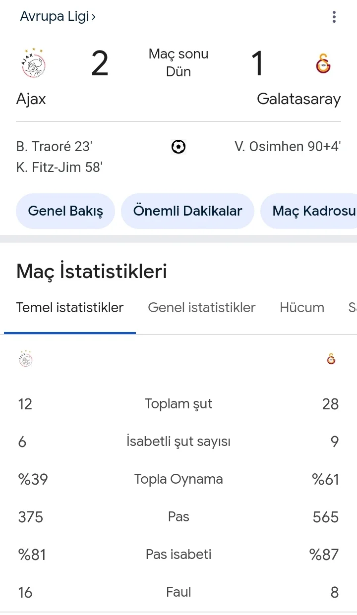
Task: Click the small Ajax logo above statistics
Action: coord(25,359)
